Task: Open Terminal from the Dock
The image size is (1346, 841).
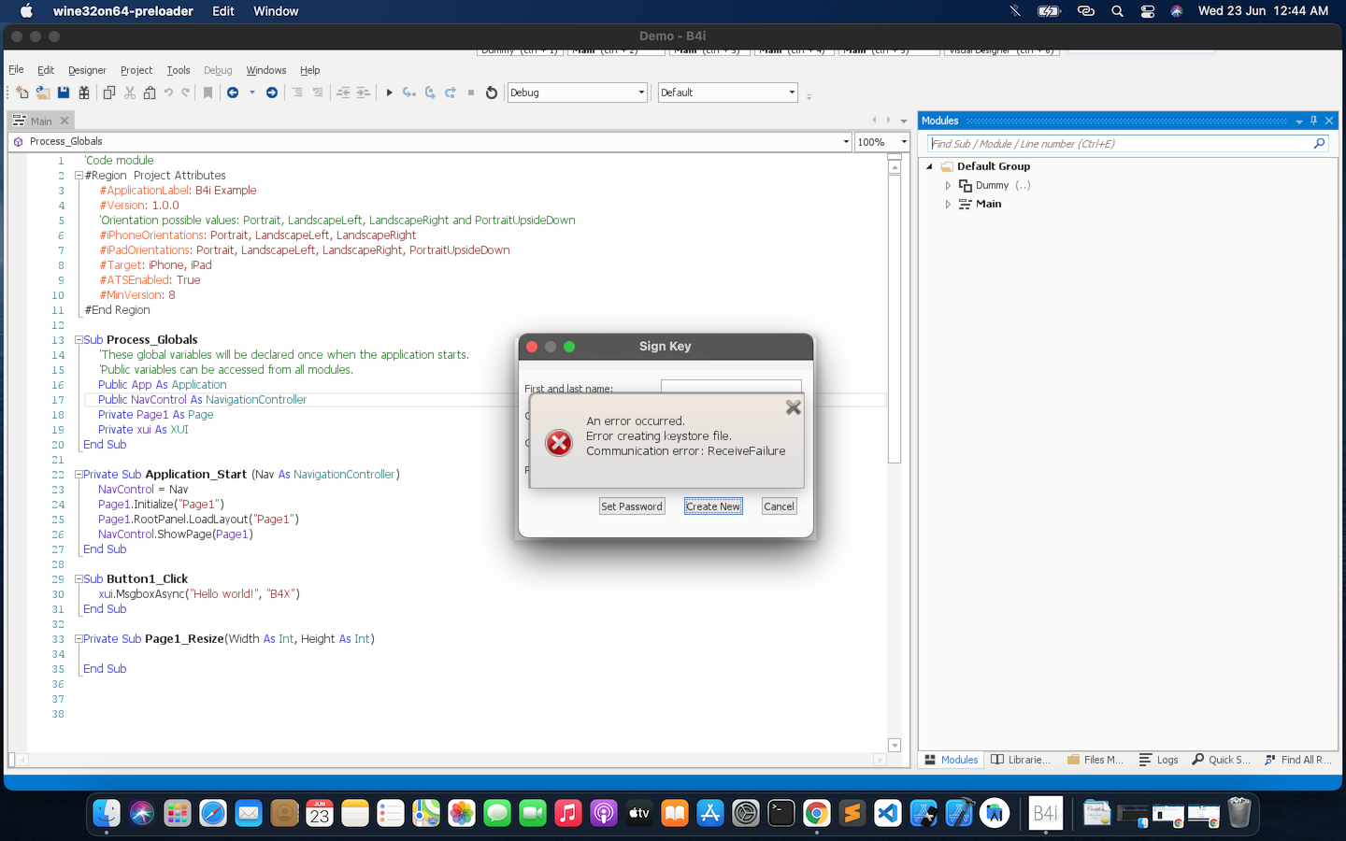Action: (781, 813)
